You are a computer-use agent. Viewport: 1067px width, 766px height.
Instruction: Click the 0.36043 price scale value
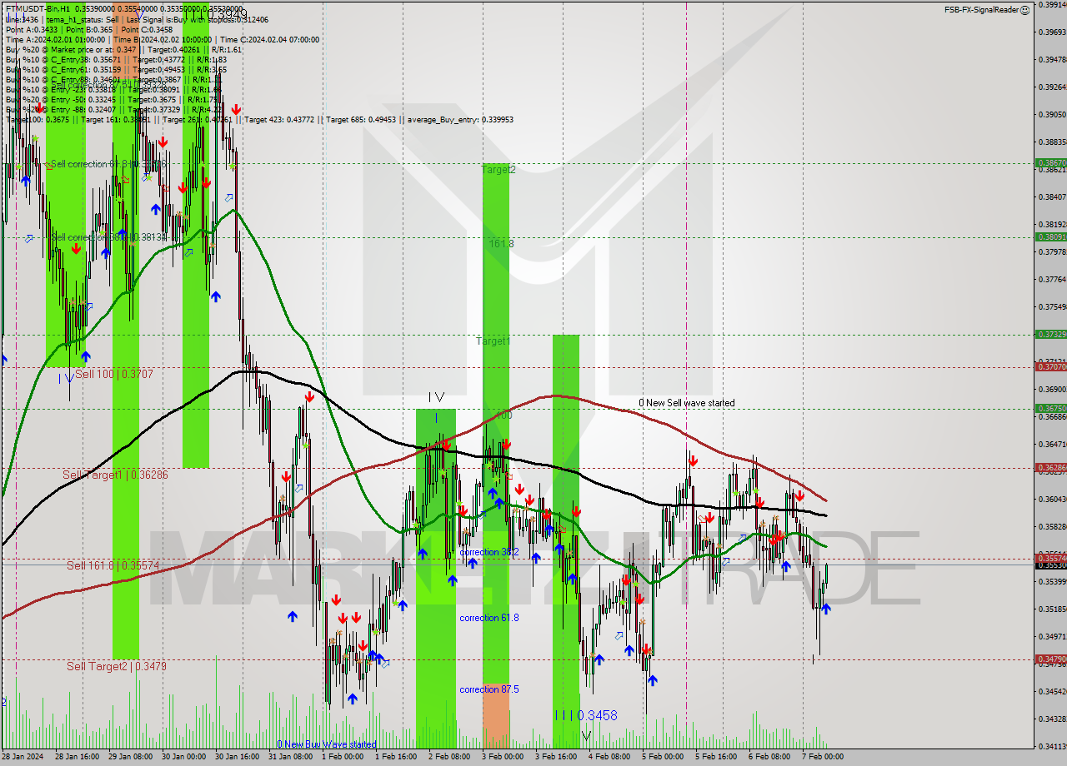coord(1052,499)
